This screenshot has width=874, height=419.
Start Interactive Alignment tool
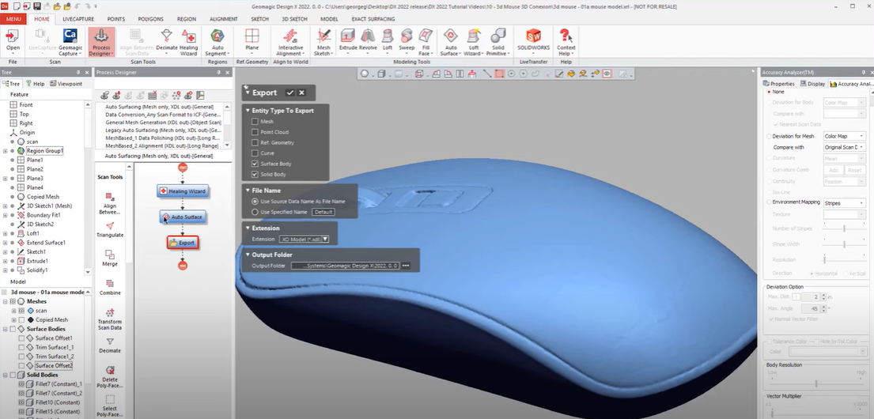290,42
